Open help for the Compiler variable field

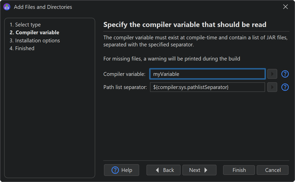pos(285,74)
